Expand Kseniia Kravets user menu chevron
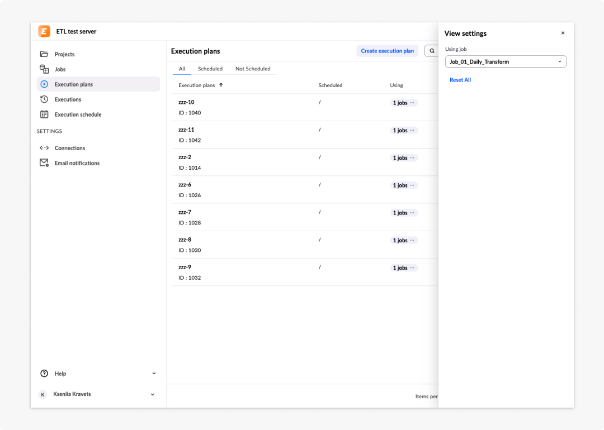The image size is (604, 430). tap(153, 394)
